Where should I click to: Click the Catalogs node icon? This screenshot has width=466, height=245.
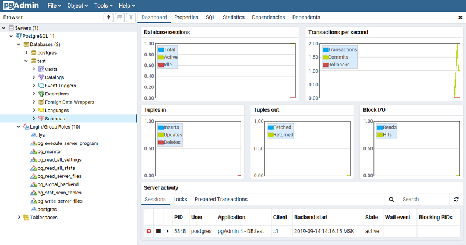click(41, 77)
